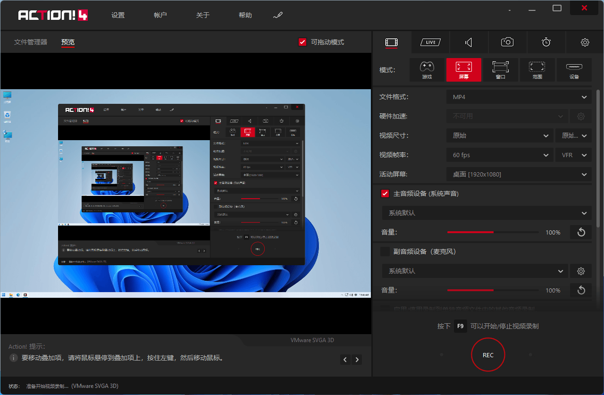Screen dimensions: 604x395
Task: Open the LIVE streaming tab
Action: point(430,42)
